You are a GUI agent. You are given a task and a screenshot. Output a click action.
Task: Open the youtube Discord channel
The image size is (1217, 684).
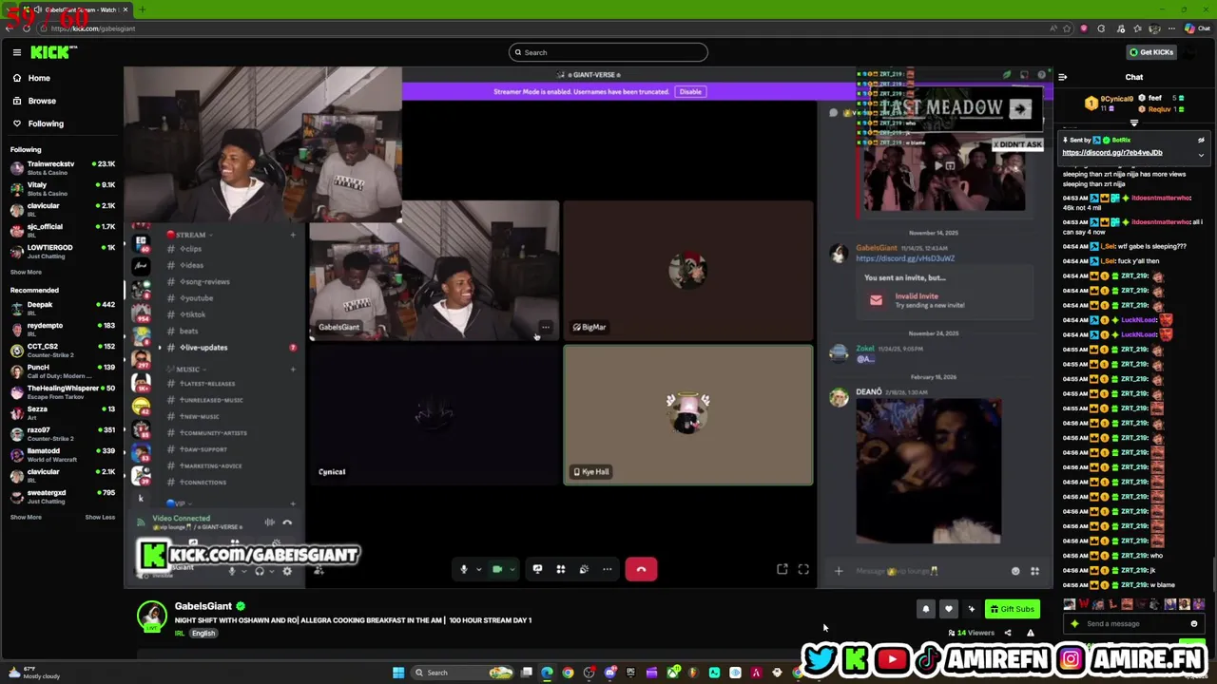pyautogui.click(x=196, y=298)
